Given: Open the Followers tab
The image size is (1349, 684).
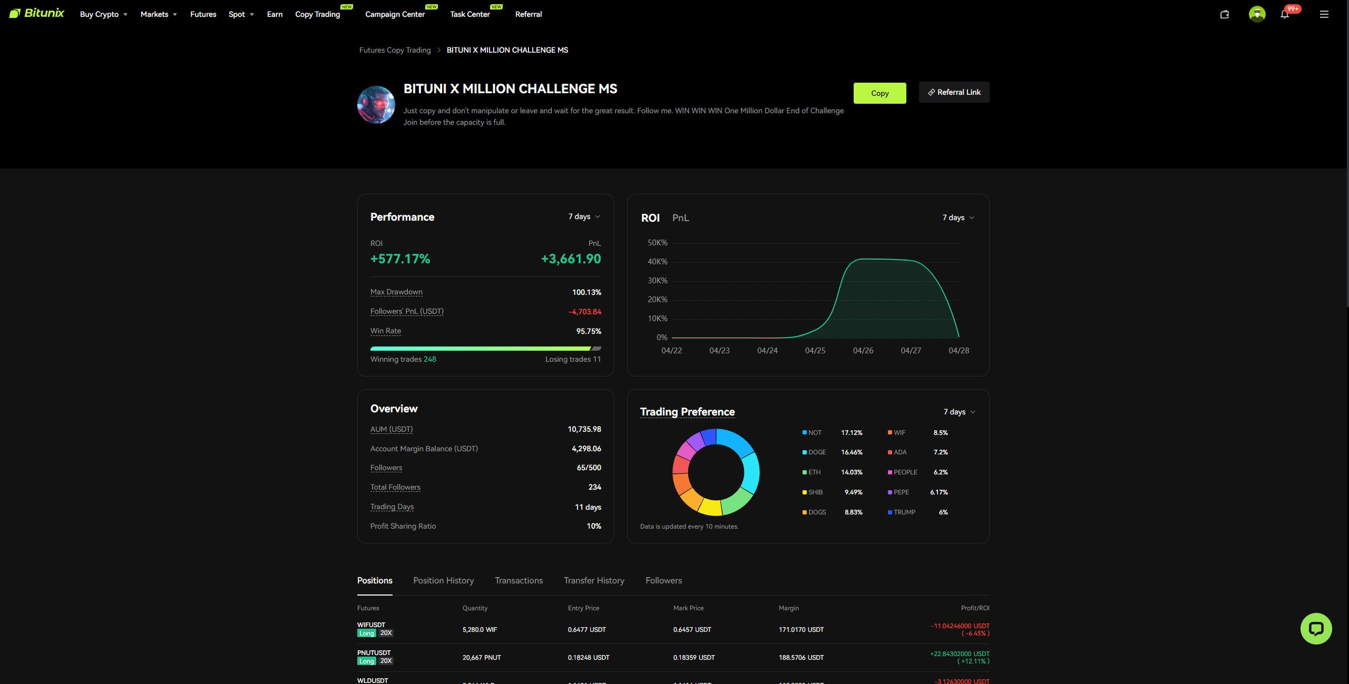Looking at the screenshot, I should tap(663, 580).
